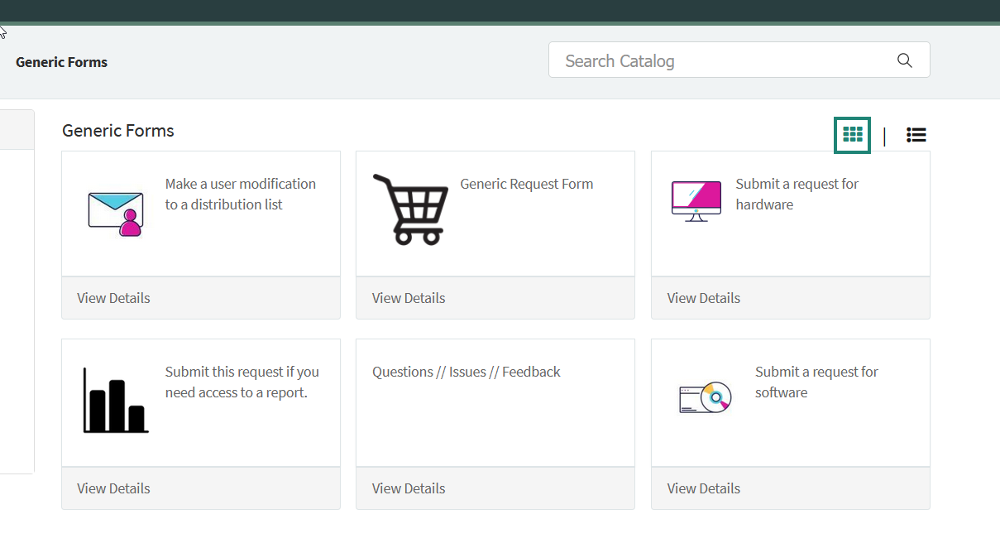Image resolution: width=1000 pixels, height=548 pixels.
Task: Click View Details for the hardware request
Action: 703,297
